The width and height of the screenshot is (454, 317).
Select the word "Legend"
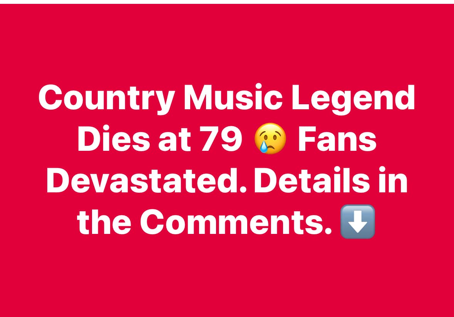pyautogui.click(x=353, y=98)
